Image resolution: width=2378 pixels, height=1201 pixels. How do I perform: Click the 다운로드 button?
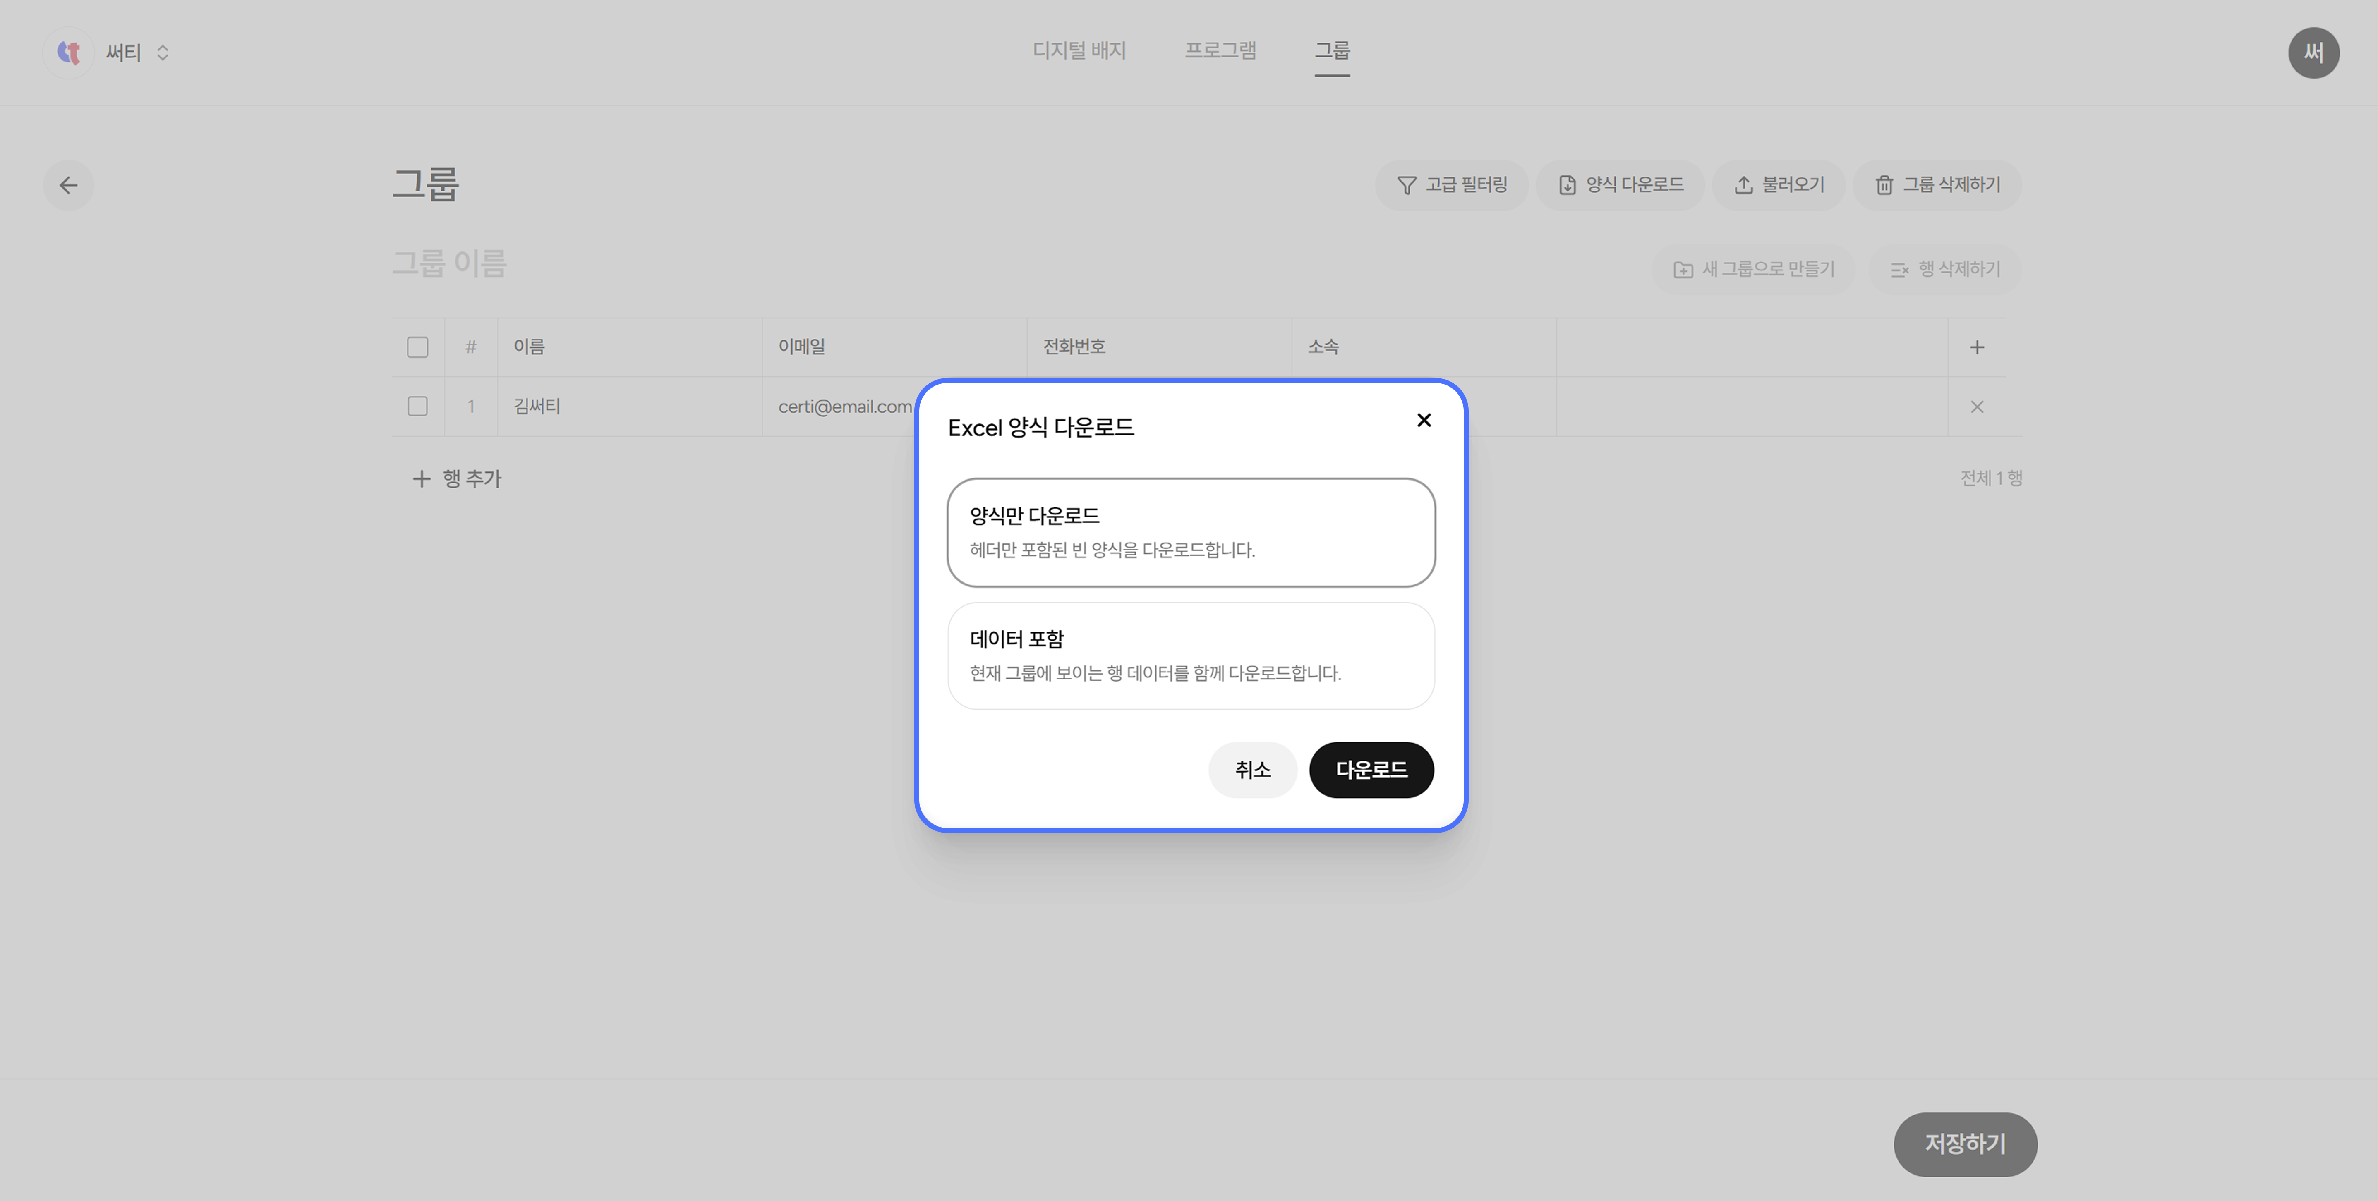coord(1371,770)
